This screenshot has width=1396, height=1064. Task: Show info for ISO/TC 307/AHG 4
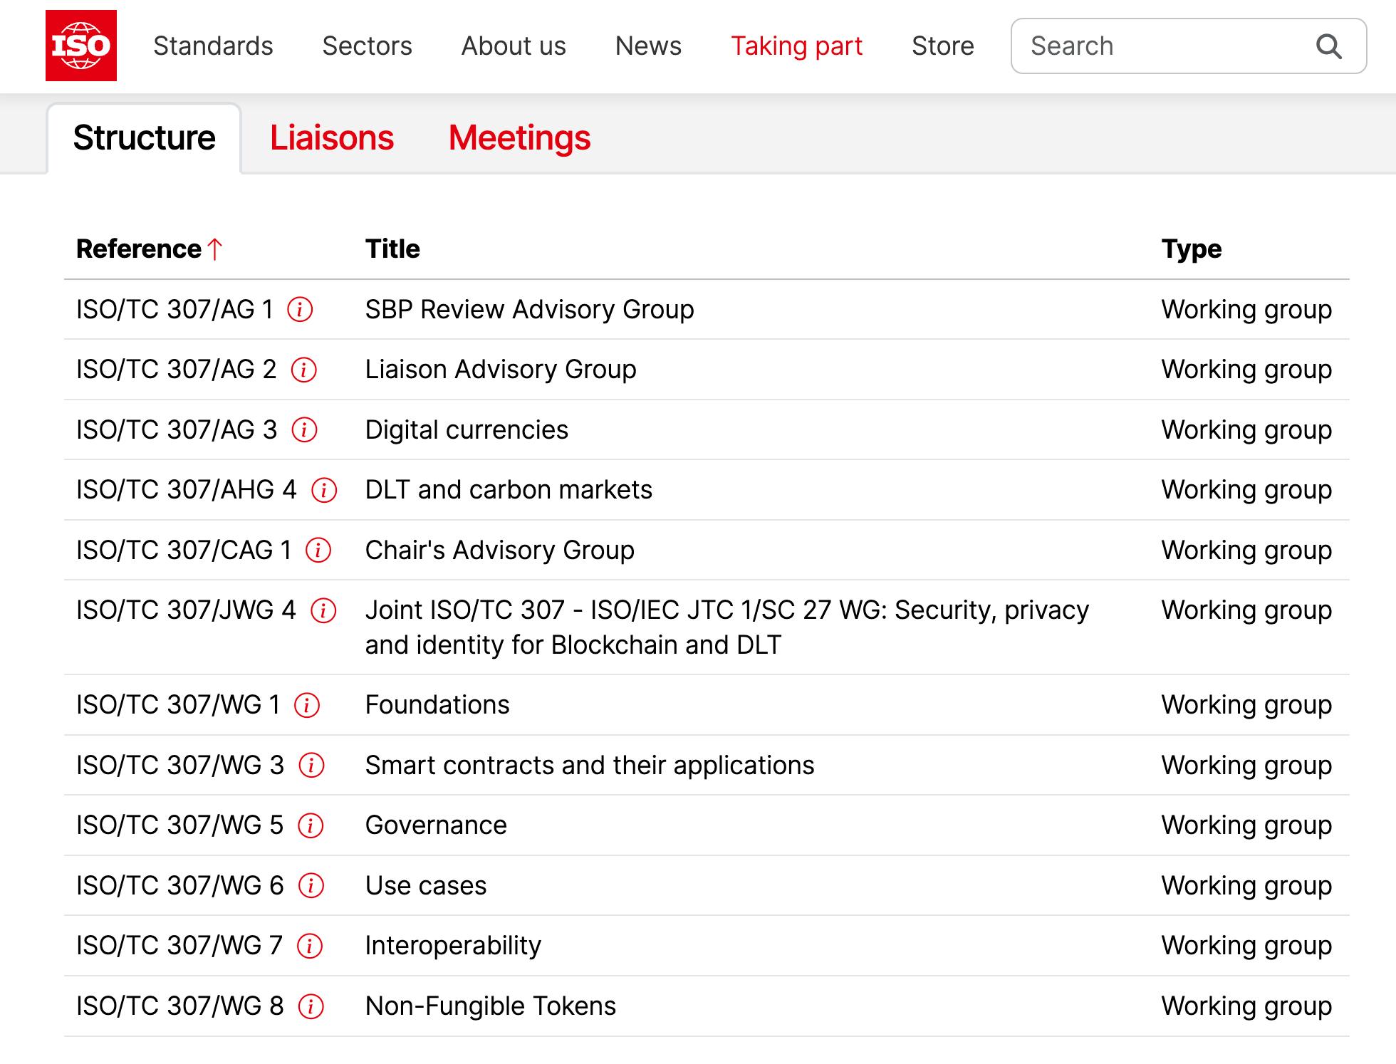tap(324, 490)
